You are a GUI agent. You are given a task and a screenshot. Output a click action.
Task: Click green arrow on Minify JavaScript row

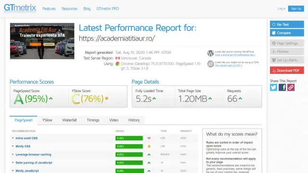point(149,171)
